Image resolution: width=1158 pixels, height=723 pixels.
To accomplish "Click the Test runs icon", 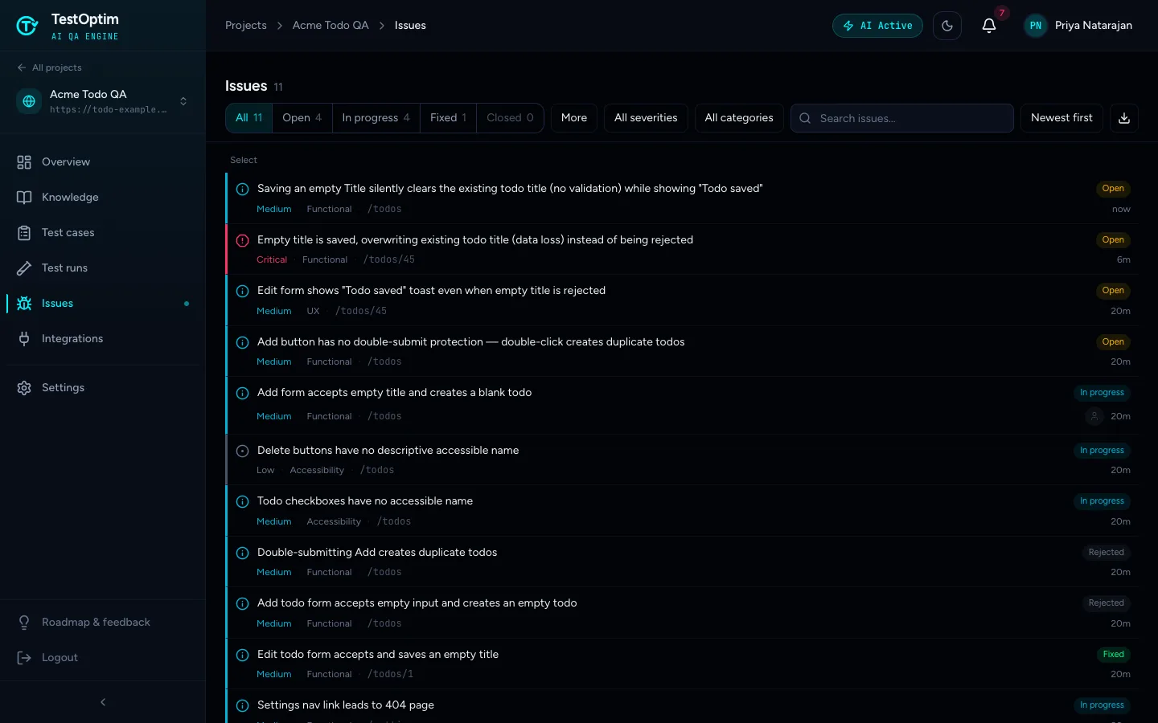I will 24,268.
